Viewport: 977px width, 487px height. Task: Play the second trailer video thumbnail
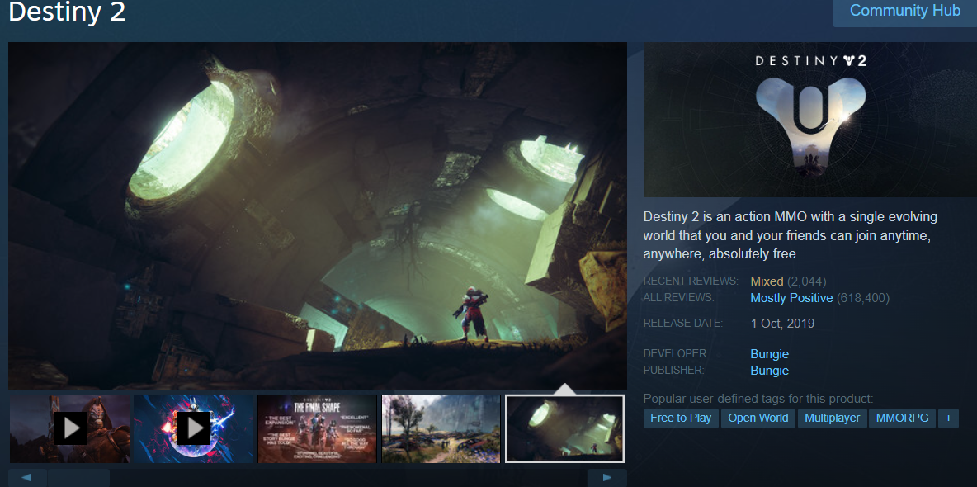pos(194,429)
